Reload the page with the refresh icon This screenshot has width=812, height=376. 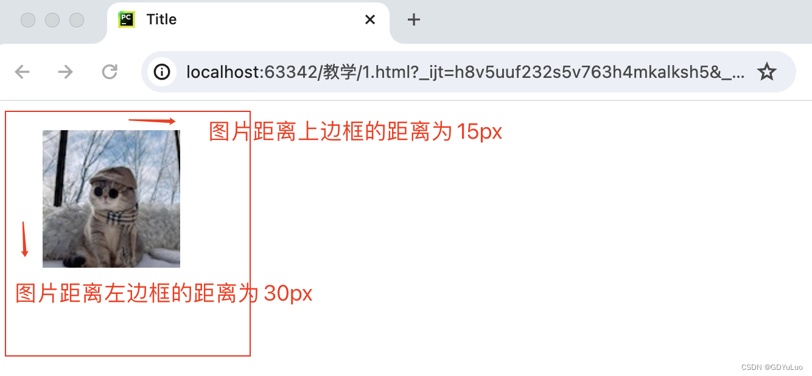coord(110,72)
